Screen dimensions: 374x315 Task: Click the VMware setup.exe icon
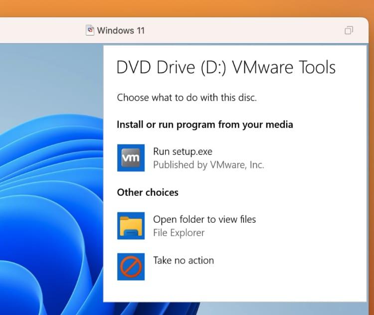131,157
